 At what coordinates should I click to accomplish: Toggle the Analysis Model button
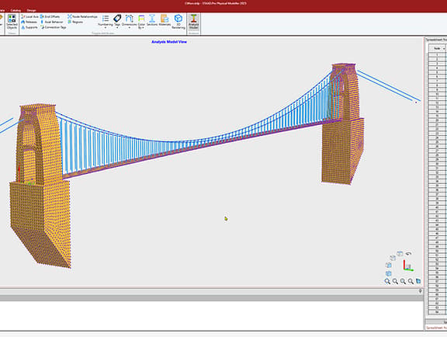click(x=193, y=22)
